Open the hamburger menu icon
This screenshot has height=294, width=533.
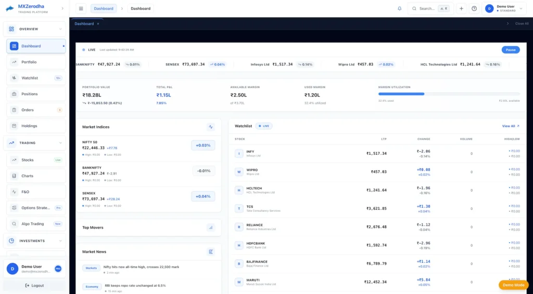[x=81, y=8]
